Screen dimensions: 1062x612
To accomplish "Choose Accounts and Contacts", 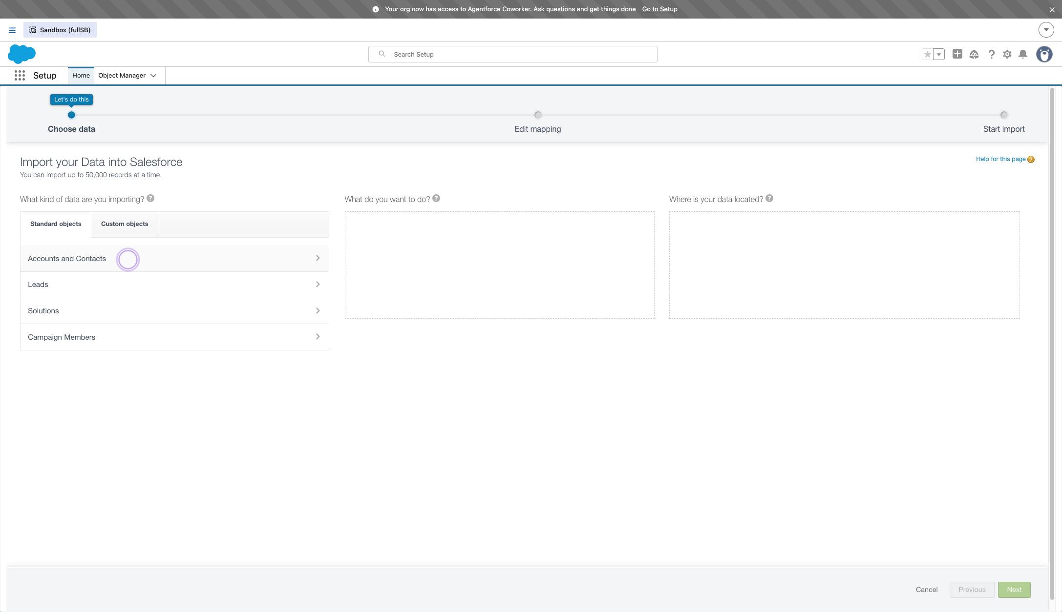I will pos(174,259).
